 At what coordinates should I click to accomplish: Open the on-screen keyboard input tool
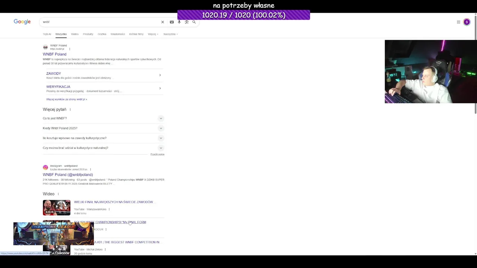[x=172, y=22]
